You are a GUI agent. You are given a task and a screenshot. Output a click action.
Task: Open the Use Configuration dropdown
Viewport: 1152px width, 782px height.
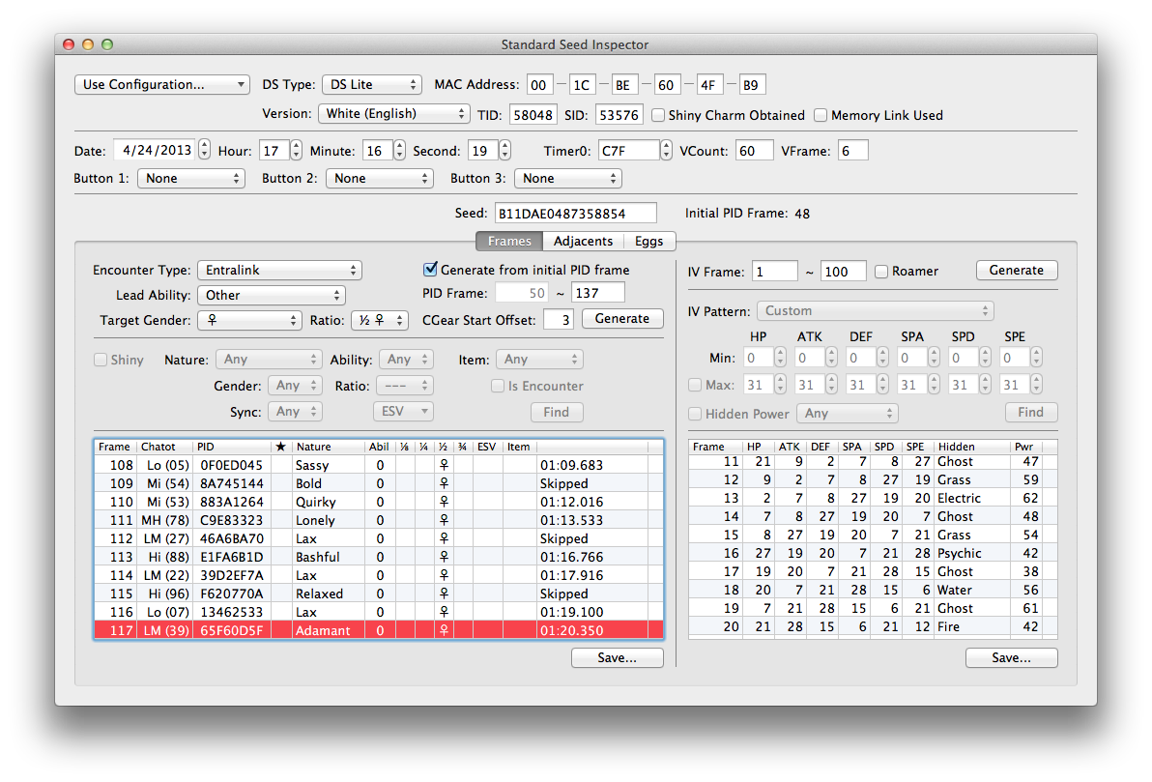tap(161, 84)
